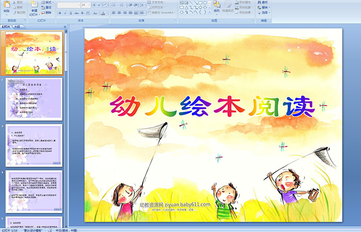Switch to the Slides (幻灯片) pane tab
This screenshot has height=232, width=361.
click(x=6, y=27)
